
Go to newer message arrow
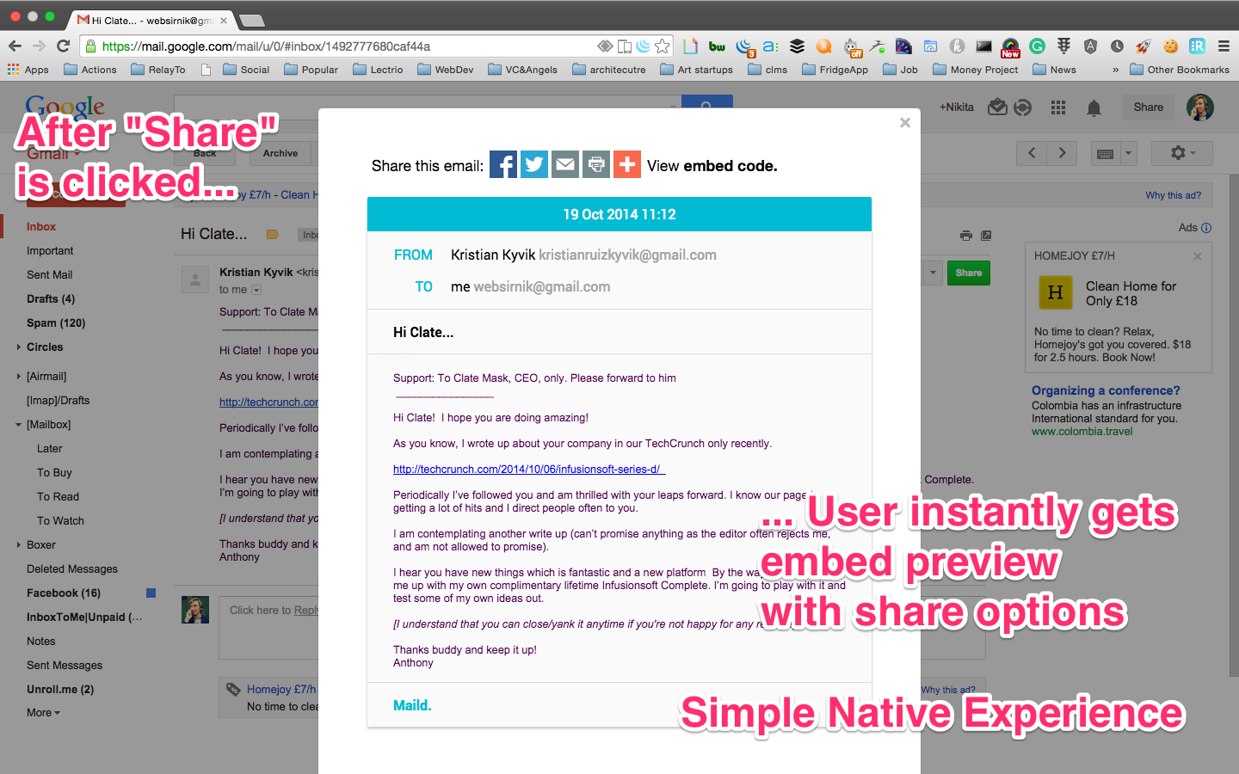click(1032, 153)
